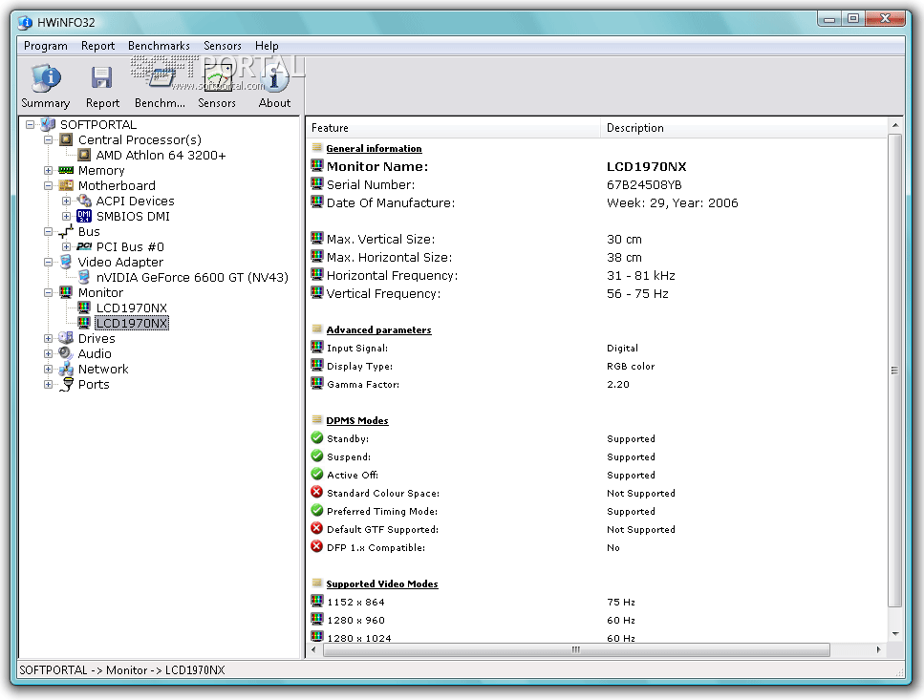The image size is (924, 700).
Task: Select nVIDIA GeForce 6600 GT entry
Action: tap(192, 277)
